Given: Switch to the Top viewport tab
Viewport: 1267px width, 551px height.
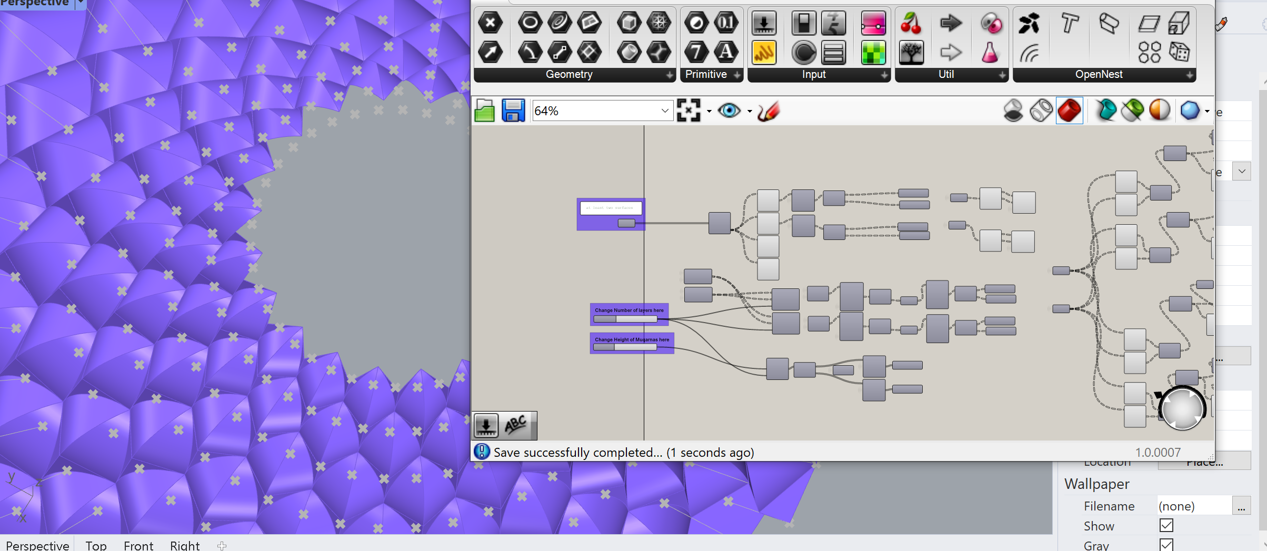Looking at the screenshot, I should (95, 545).
